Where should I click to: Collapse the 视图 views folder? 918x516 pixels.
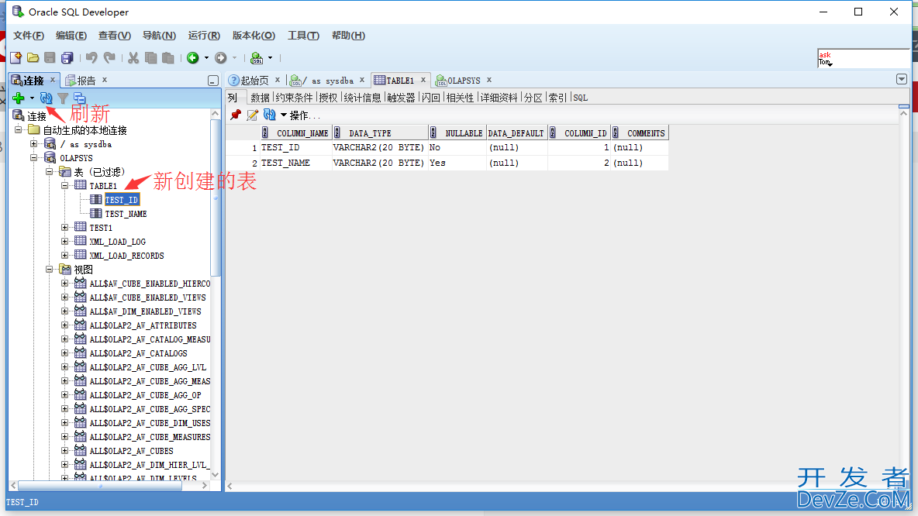pyautogui.click(x=49, y=269)
